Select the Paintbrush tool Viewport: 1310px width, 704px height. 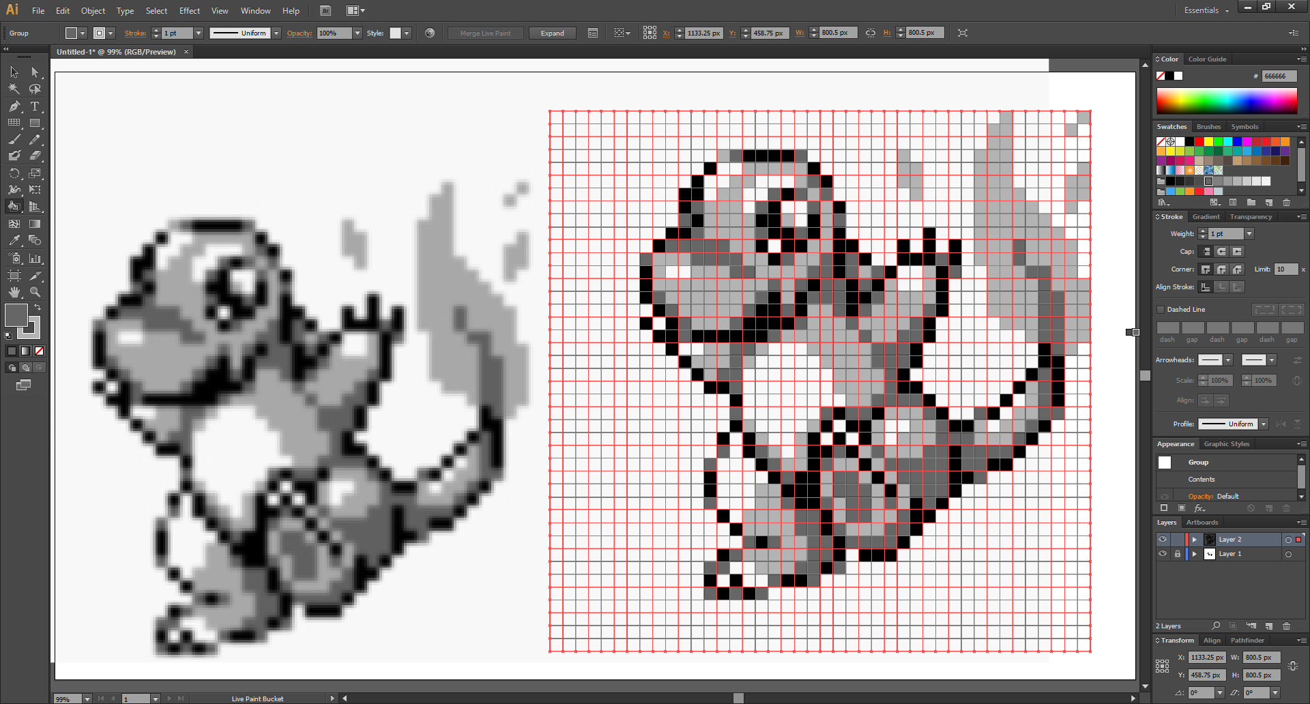[x=14, y=139]
